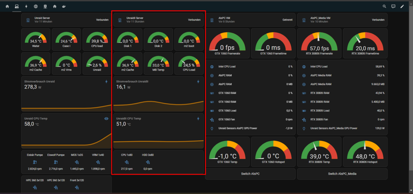Open the Case I temperature gauge

[66, 40]
